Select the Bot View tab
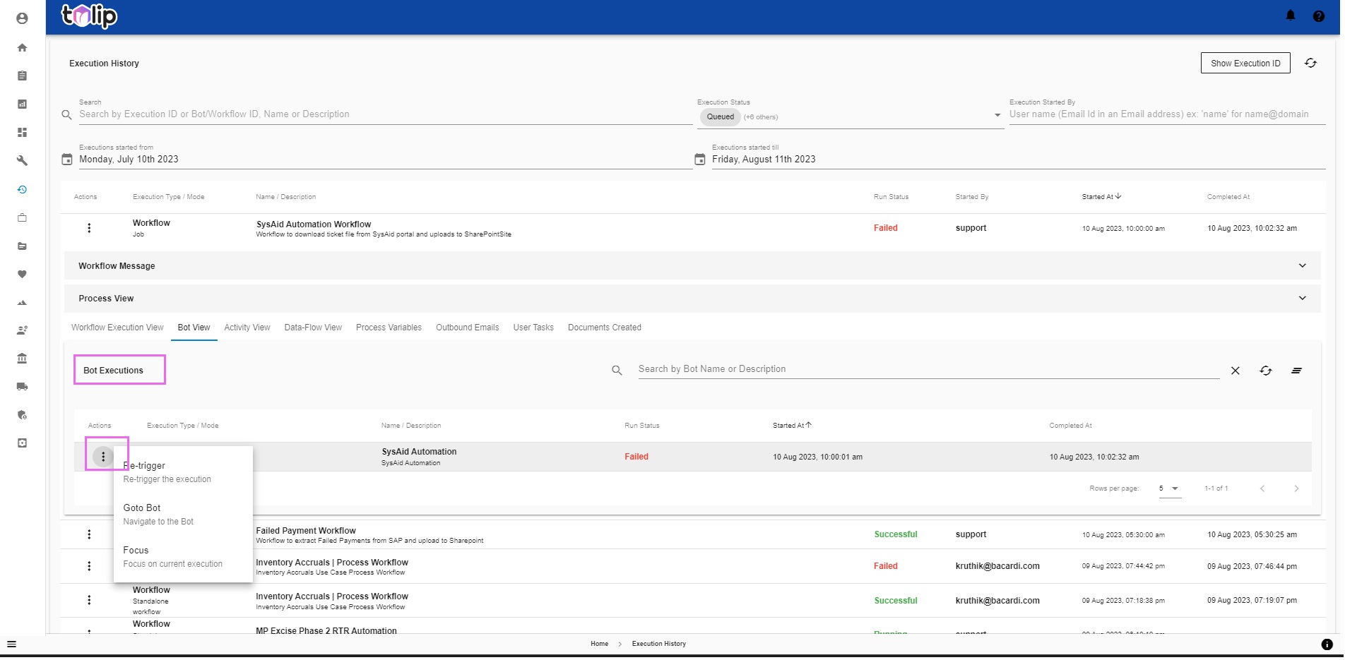 coord(194,328)
